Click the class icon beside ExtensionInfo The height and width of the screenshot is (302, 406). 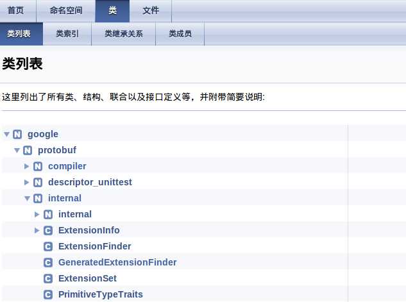pyautogui.click(x=48, y=231)
